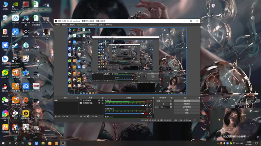Screen dimensions: 261x146
Task: Open taskbar search magnifier
Action: tap(10, 143)
